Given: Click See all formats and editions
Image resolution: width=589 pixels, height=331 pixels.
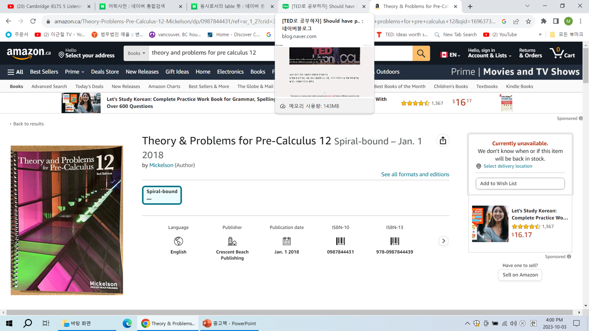Looking at the screenshot, I should tap(415, 174).
